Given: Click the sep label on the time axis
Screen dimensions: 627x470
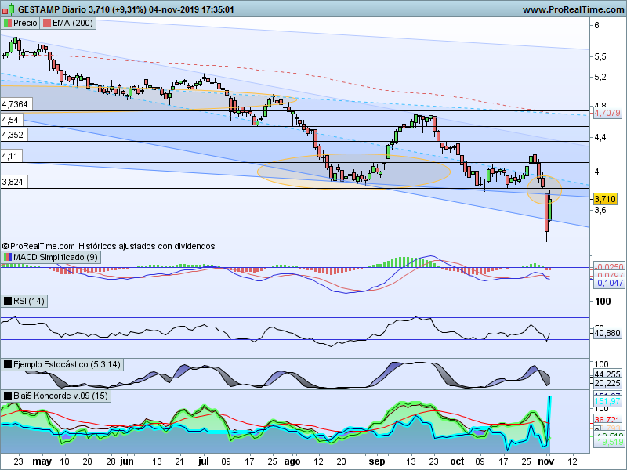Looking at the screenshot, I should pyautogui.click(x=377, y=461).
